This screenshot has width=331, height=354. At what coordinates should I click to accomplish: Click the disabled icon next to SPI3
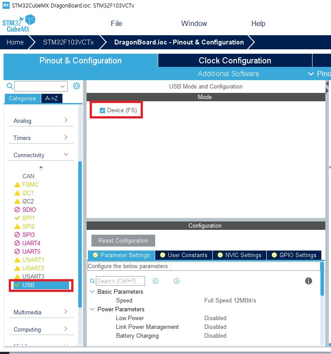[x=17, y=235]
